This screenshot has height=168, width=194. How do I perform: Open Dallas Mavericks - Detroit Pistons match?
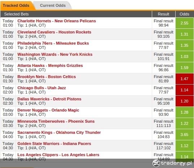[x=49, y=99]
